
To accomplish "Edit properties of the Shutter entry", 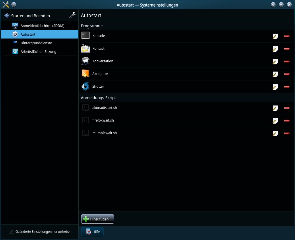I will 275,87.
